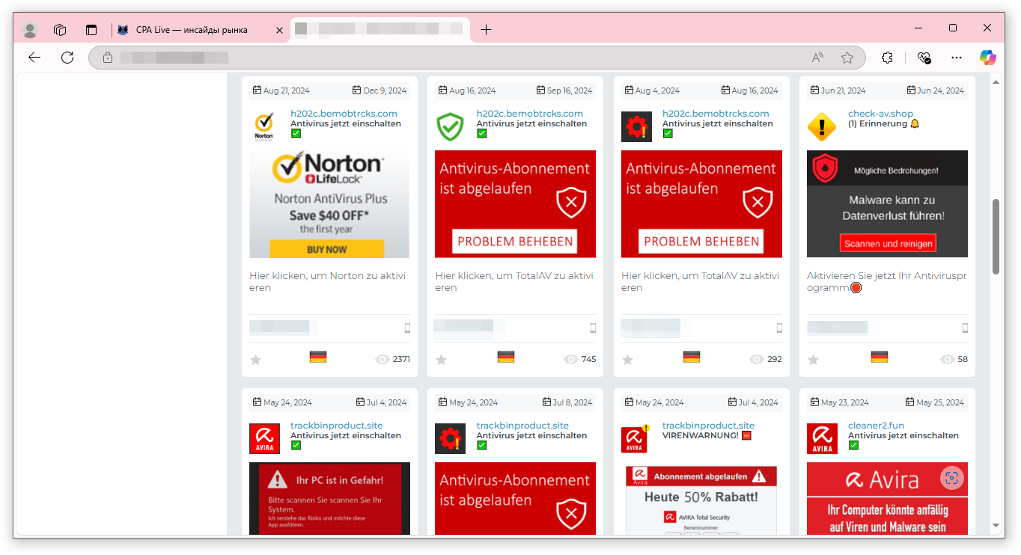Favorite the card with 58 views
This screenshot has width=1021, height=555.
(x=814, y=360)
